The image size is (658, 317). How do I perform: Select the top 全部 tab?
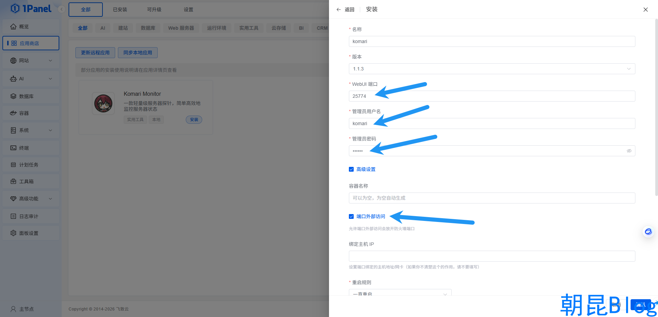click(86, 10)
